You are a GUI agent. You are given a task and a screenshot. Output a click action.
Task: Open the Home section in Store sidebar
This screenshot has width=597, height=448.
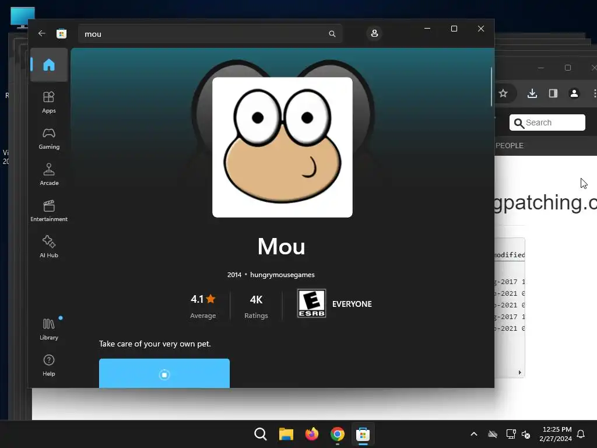coord(49,65)
